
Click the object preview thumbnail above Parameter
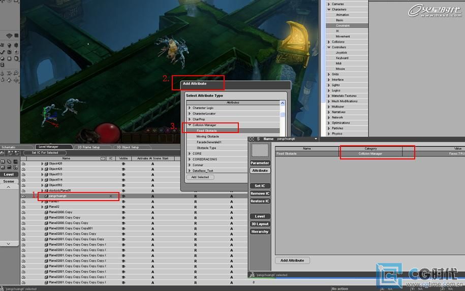pyautogui.click(x=260, y=150)
